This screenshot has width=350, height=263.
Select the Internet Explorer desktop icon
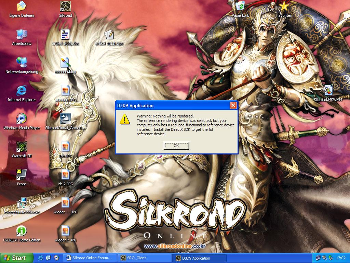click(22, 91)
